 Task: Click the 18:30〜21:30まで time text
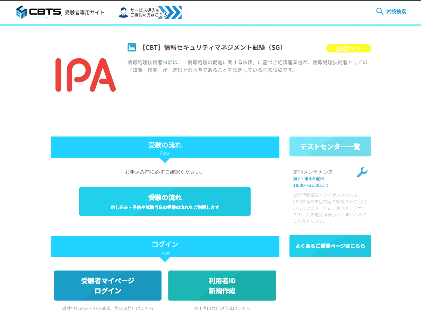click(311, 185)
